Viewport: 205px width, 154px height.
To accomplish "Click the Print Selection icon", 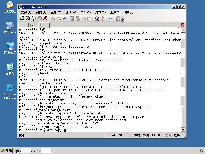I will pyautogui.click(x=78, y=18).
